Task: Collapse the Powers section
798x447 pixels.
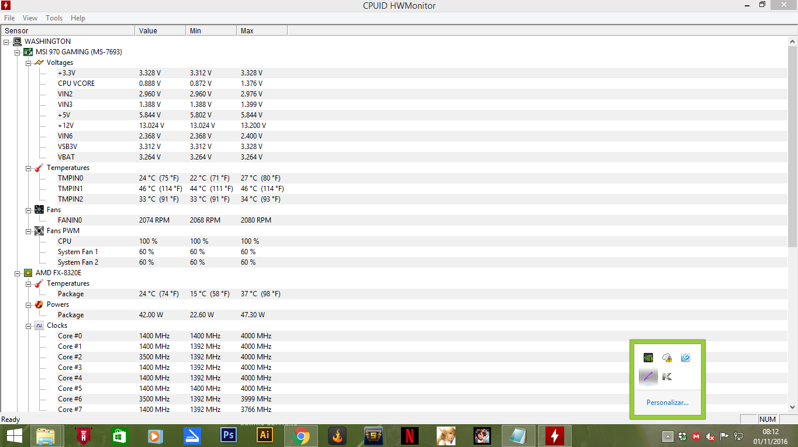Action: pyautogui.click(x=29, y=304)
